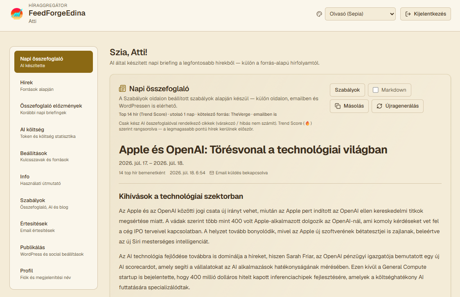Click the Másolás copy button

349,106
